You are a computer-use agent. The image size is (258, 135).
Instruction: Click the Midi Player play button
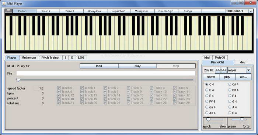pos(137,66)
